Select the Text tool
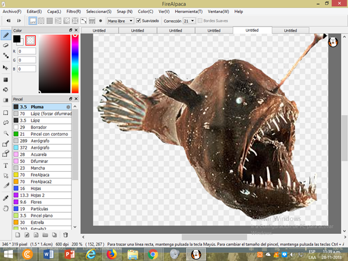The image size is (348, 261). (x=6, y=165)
